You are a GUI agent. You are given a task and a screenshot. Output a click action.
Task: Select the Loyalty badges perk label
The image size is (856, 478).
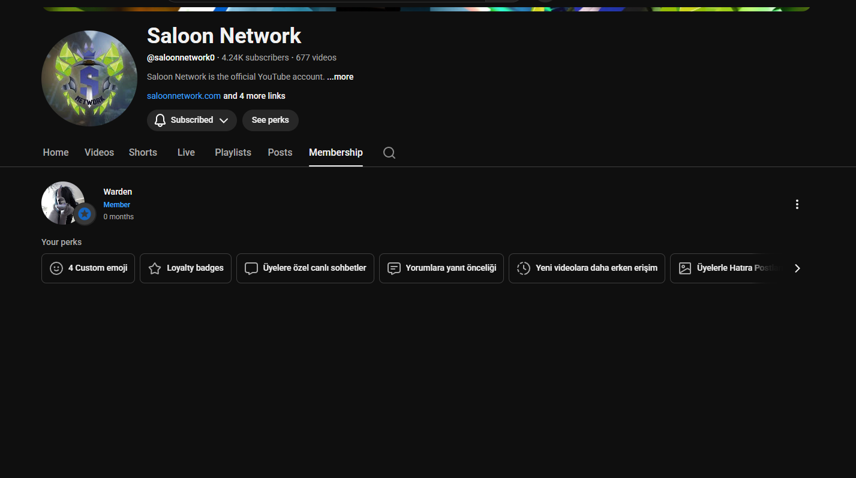tap(195, 268)
